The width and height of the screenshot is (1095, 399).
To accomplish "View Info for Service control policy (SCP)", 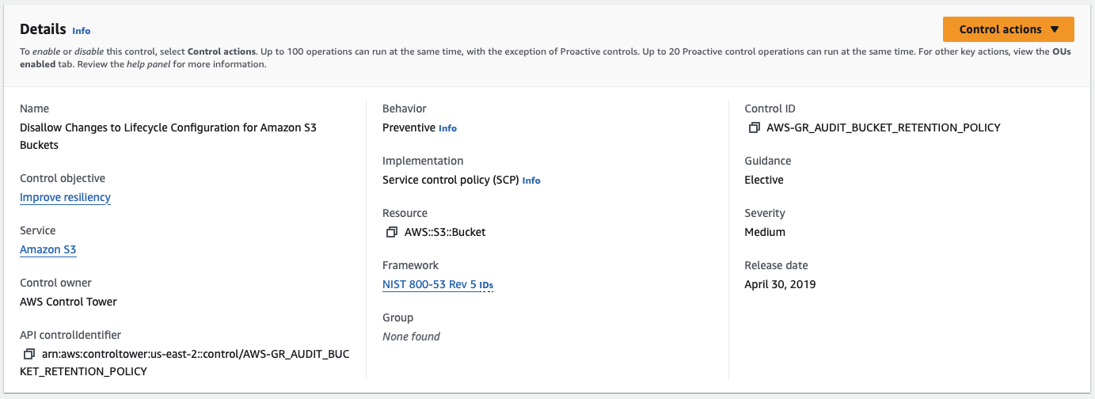I will [531, 180].
